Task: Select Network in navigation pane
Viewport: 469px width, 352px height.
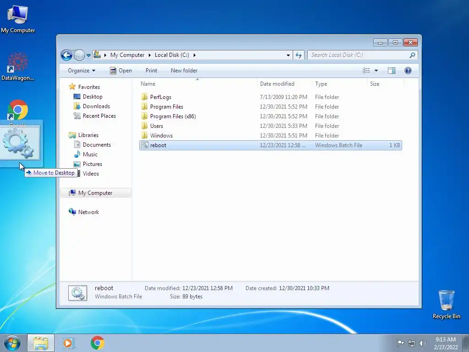Action: (x=88, y=212)
